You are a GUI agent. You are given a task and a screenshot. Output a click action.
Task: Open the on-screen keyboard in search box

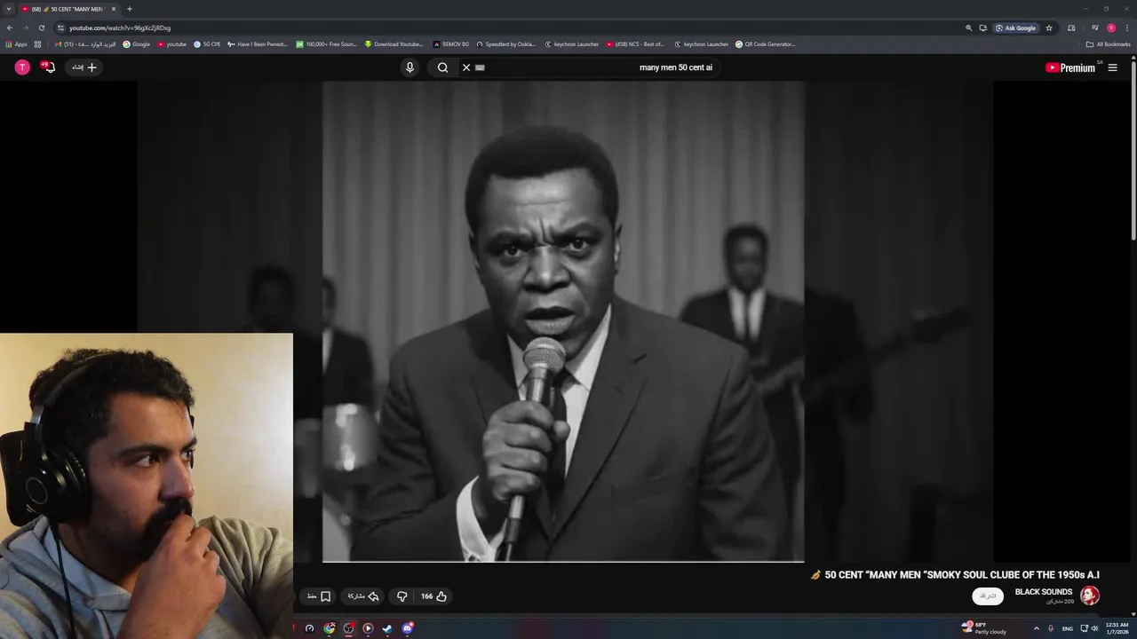point(480,67)
